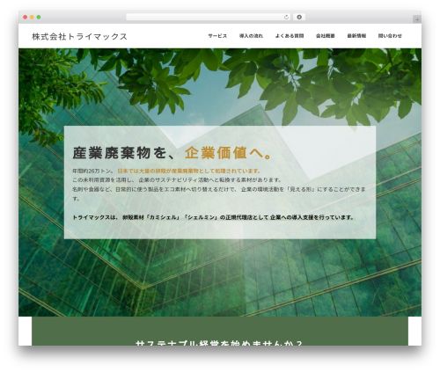Click the orange text 日本では大量の卵殻が産業廃棄物として処理されています
The width and height of the screenshot is (440, 372).
188,171
